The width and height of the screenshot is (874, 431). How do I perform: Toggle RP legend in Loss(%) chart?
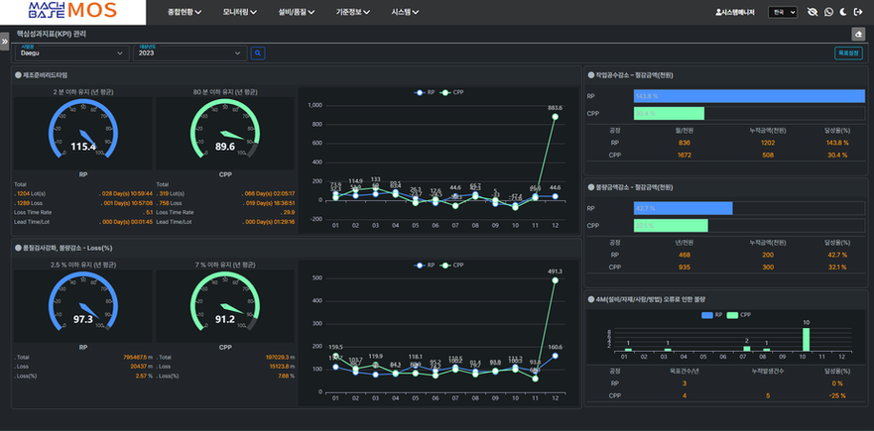[426, 266]
